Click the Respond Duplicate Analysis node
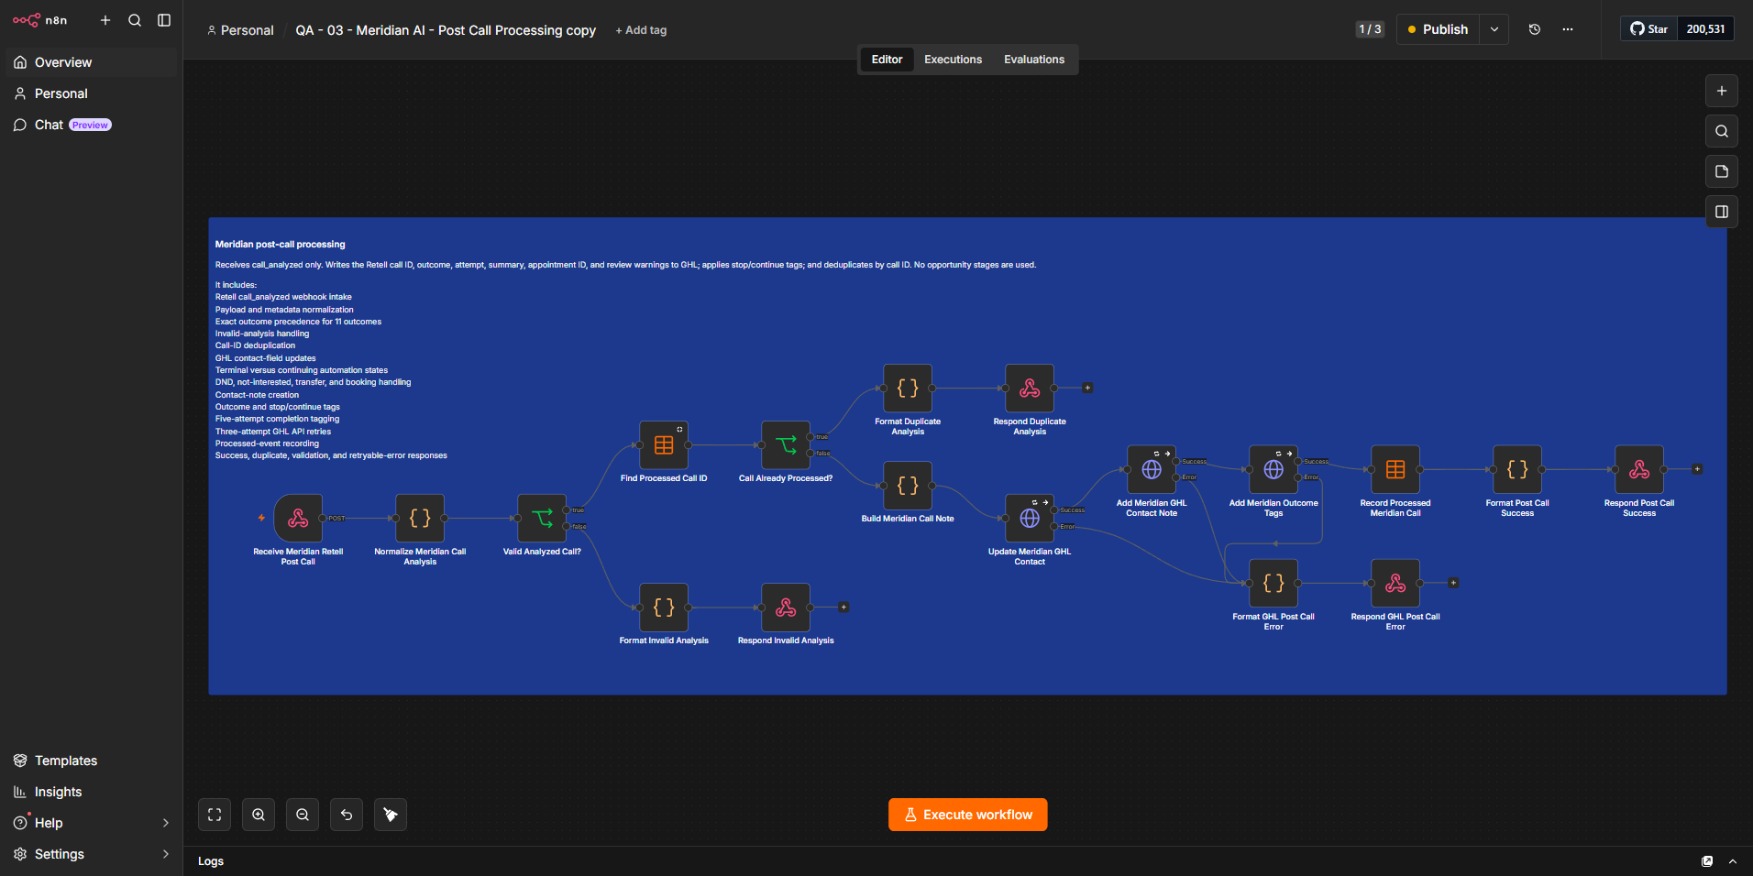 (1030, 389)
